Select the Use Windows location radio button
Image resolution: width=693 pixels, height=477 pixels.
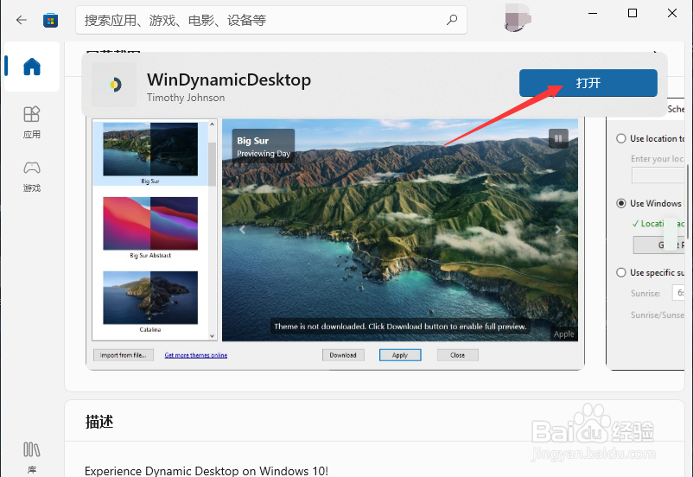(x=621, y=203)
